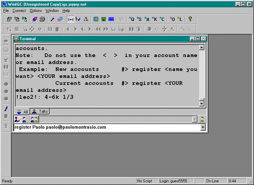
Task: Click the blue grid table icon
Action: [x=111, y=19]
